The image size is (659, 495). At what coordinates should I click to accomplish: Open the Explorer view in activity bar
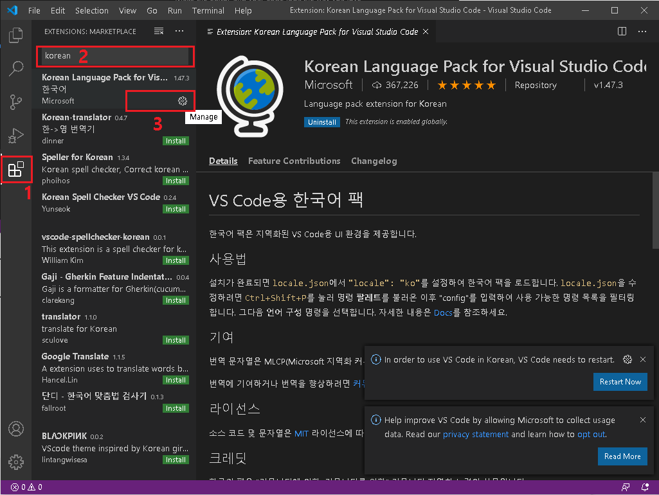point(16,35)
